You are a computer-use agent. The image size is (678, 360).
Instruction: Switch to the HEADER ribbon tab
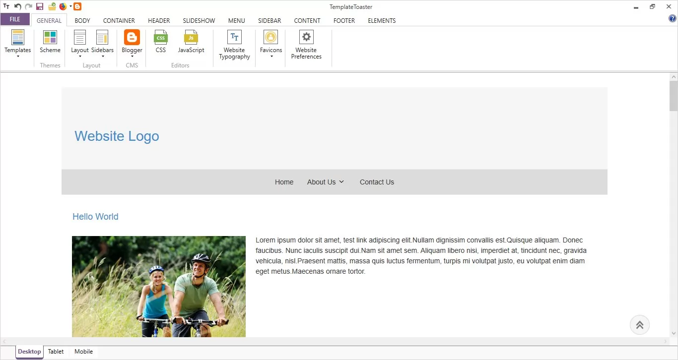click(x=159, y=21)
